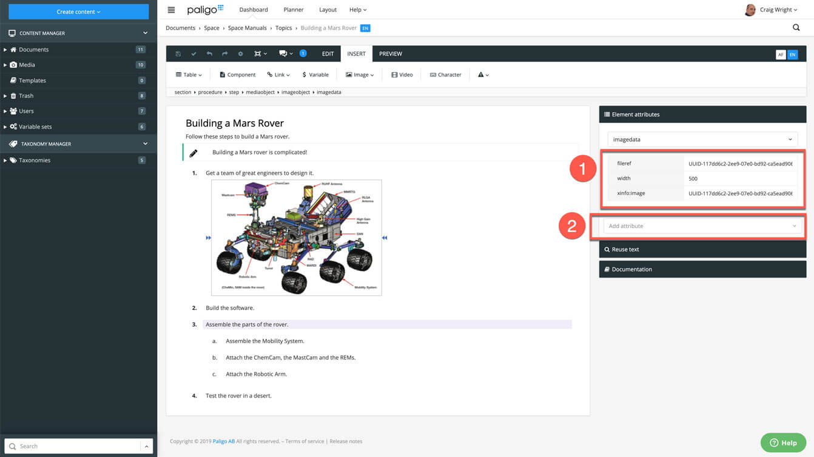
Task: Open the Create content dropdown
Action: (x=78, y=12)
